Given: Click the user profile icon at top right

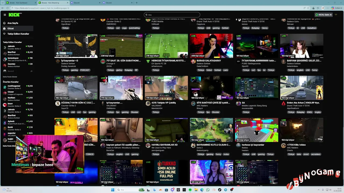Looking at the screenshot, I should [336, 15].
